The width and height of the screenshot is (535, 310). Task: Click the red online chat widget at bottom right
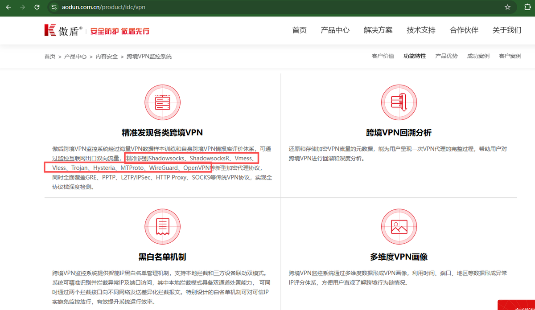coord(516,305)
